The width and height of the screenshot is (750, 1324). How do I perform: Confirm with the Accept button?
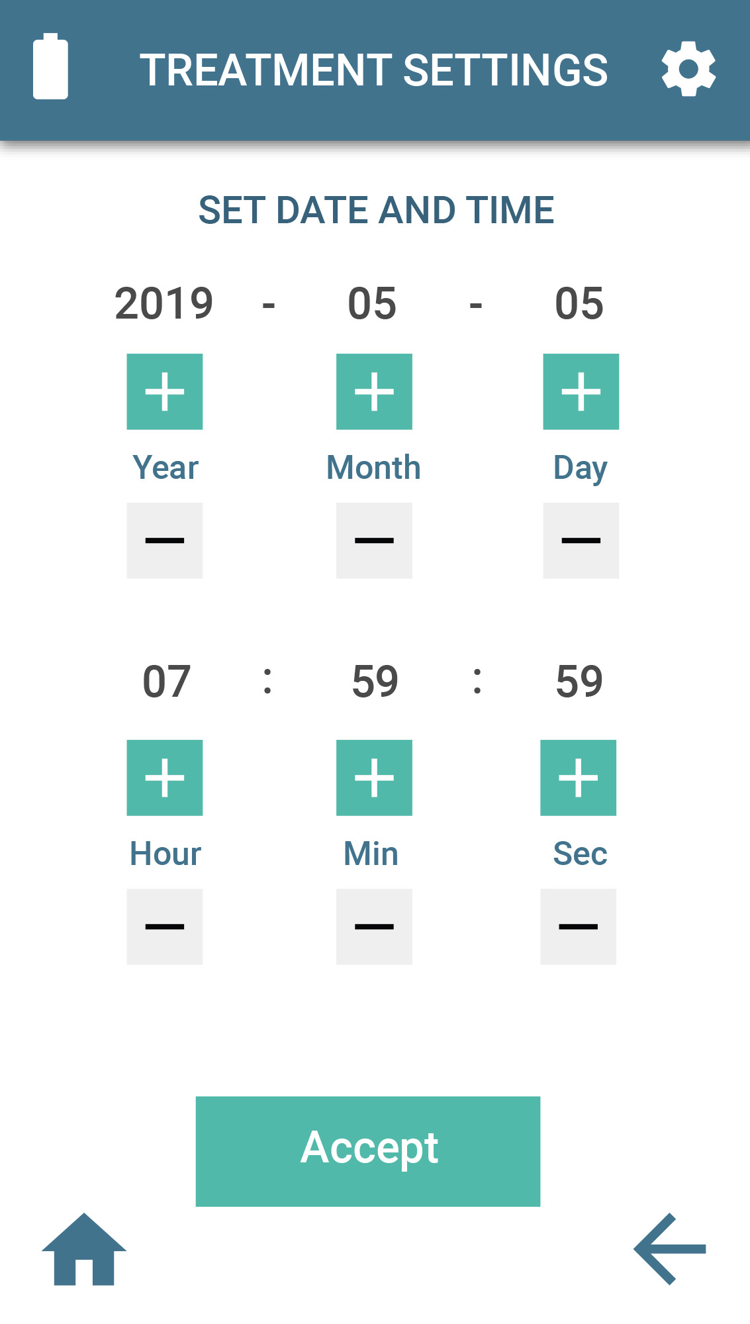point(368,1151)
